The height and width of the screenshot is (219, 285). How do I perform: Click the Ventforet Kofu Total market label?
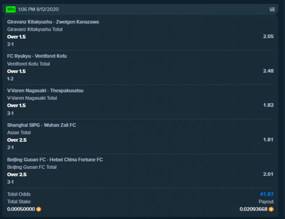[x=28, y=64]
